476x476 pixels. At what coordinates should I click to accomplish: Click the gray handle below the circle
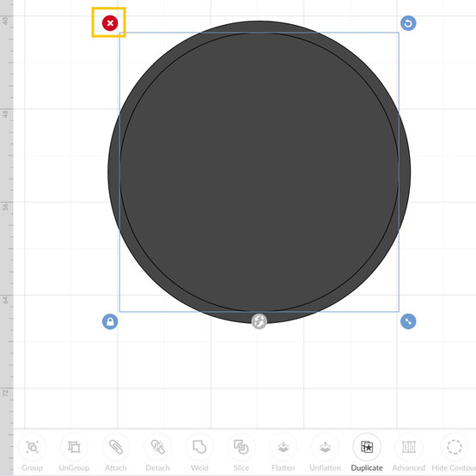click(259, 321)
